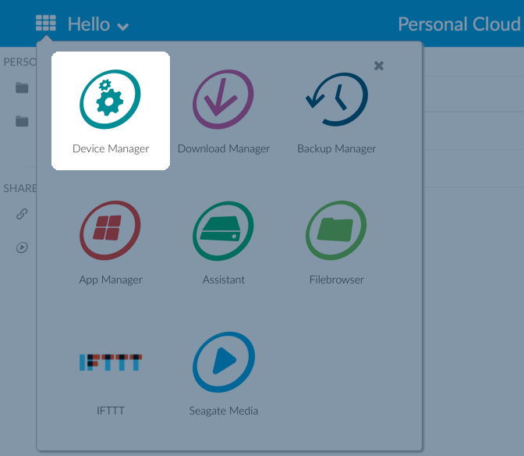The width and height of the screenshot is (524, 456).
Task: Open the Device Manager app icon
Action: 111,99
